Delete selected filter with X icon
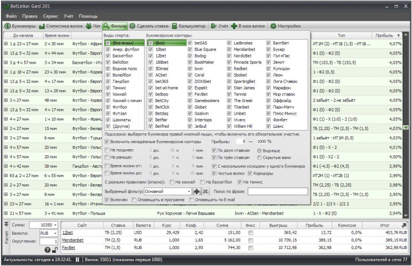The width and height of the screenshot is (412, 266). pos(205,191)
